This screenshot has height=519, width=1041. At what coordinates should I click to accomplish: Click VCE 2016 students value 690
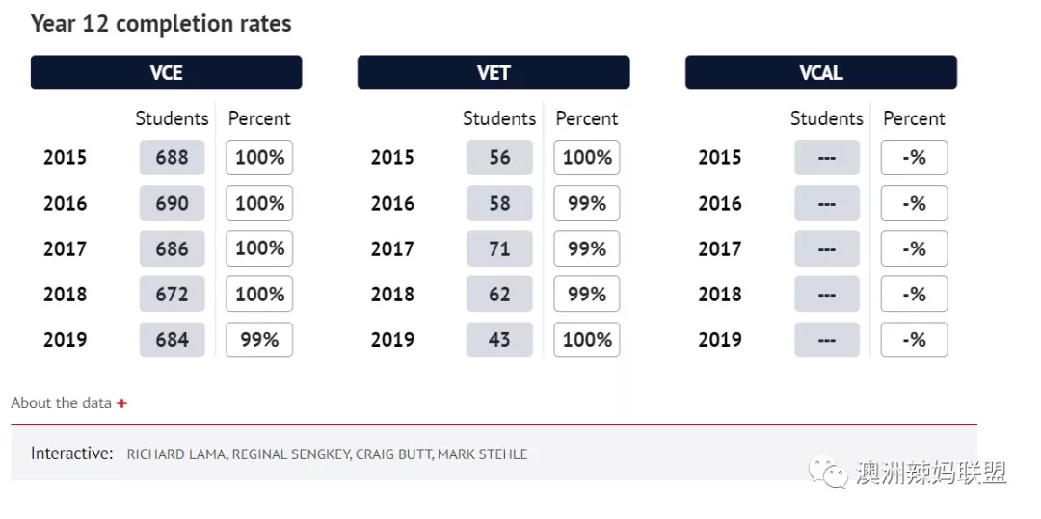pyautogui.click(x=172, y=203)
